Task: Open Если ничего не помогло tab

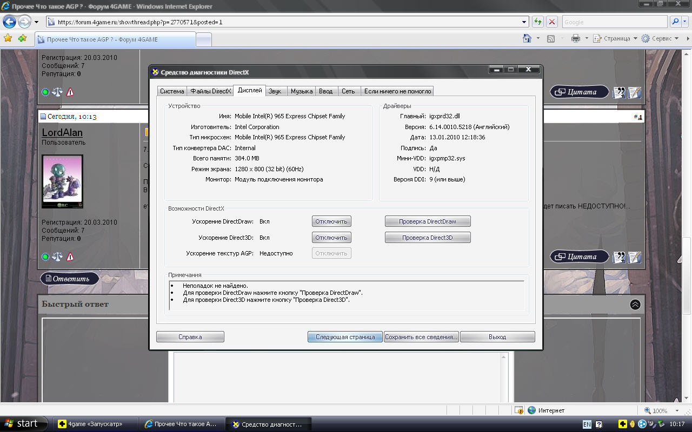Action: tap(397, 91)
